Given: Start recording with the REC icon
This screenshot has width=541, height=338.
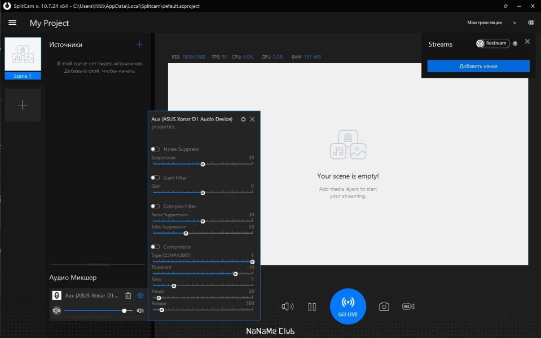Looking at the screenshot, I should coord(408,306).
